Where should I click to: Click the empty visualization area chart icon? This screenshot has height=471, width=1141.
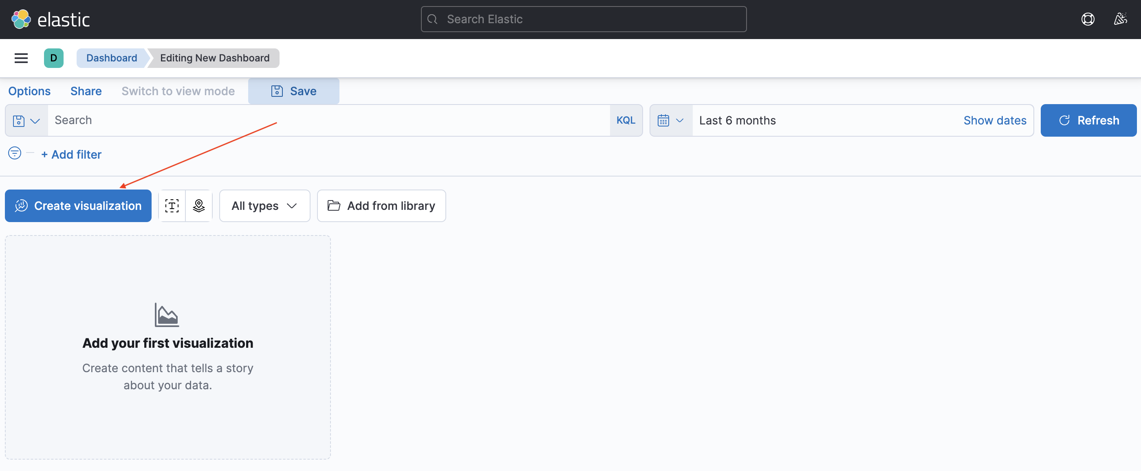tap(167, 315)
